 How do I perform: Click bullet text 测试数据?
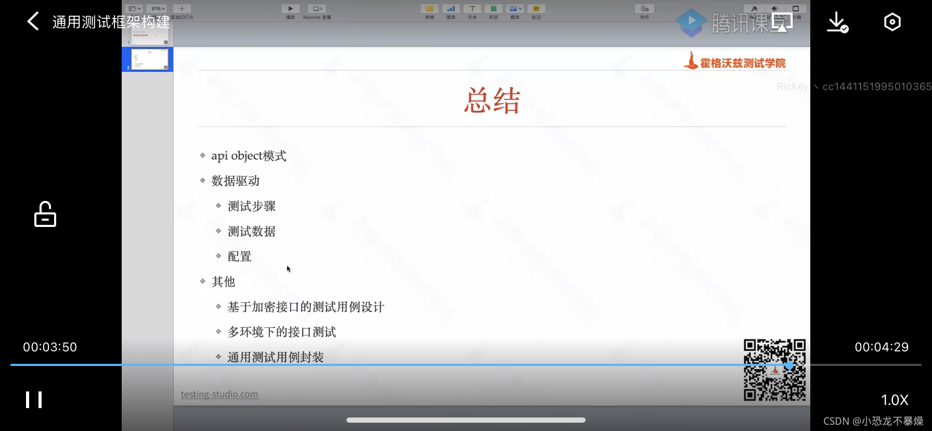252,231
